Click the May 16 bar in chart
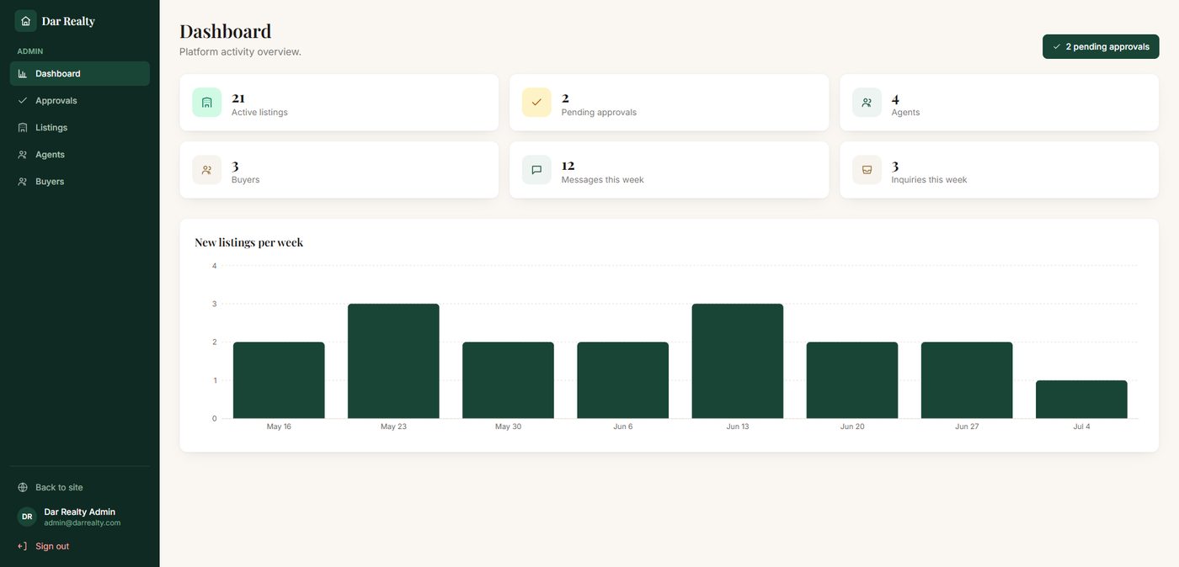The image size is (1179, 567). 279,380
